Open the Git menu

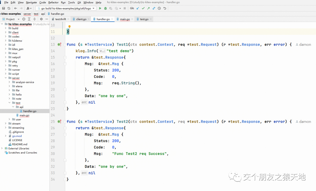[x=79, y=2]
